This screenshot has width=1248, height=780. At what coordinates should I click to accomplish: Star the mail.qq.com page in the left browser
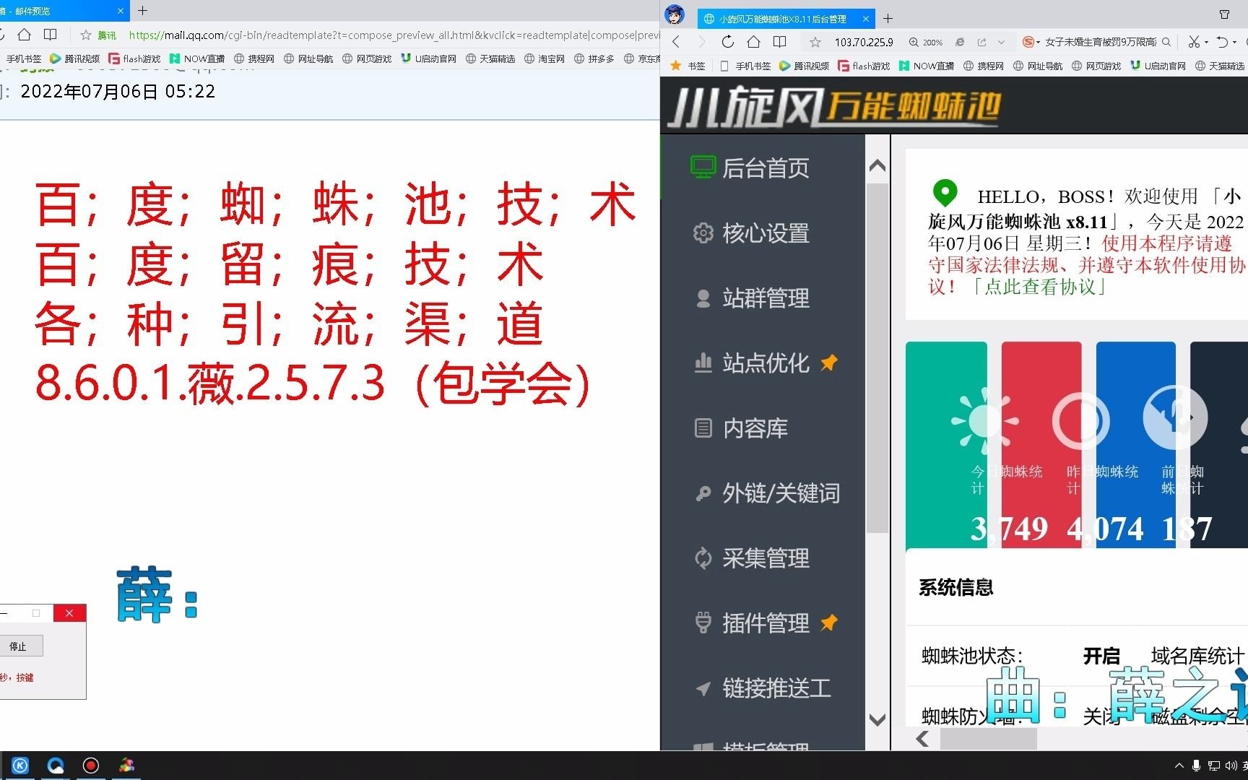pos(86,35)
